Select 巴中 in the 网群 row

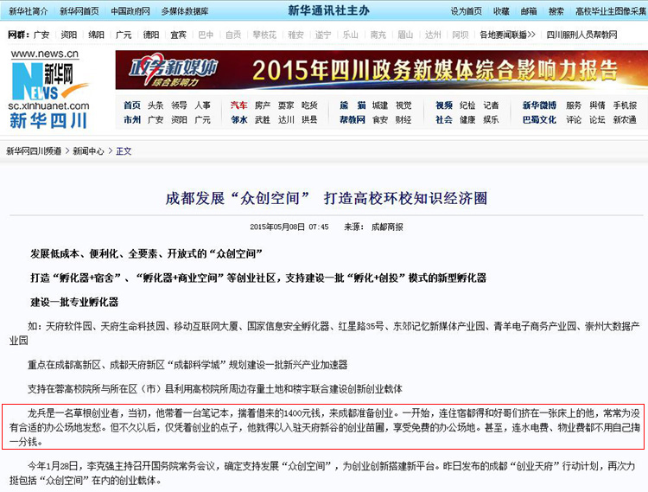[206, 35]
